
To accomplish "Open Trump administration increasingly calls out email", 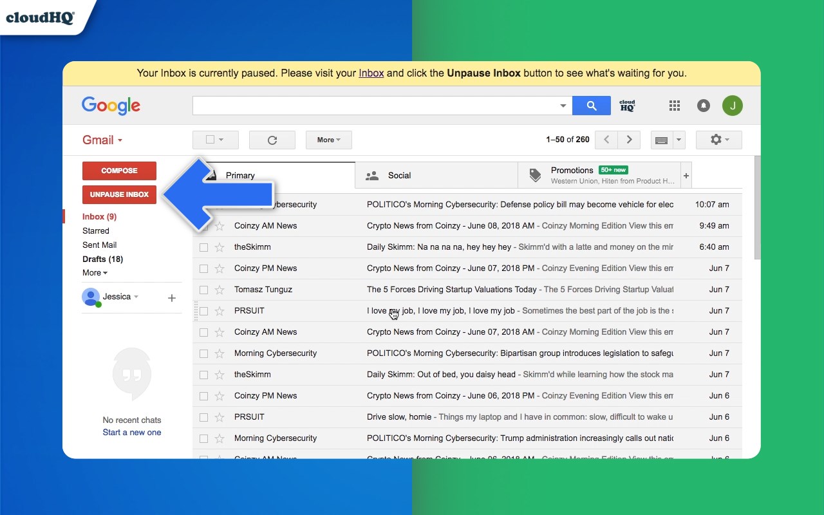I will [467, 438].
